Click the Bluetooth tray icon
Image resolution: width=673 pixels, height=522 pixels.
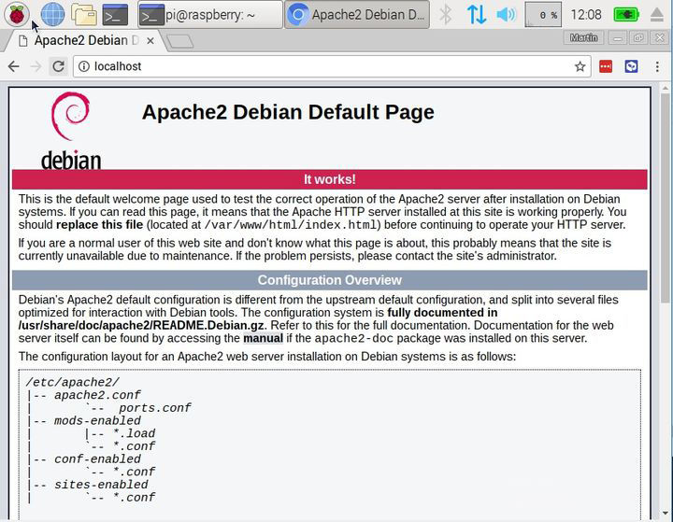coord(446,15)
